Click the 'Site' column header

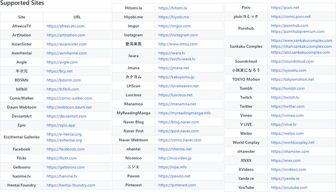point(22,17)
